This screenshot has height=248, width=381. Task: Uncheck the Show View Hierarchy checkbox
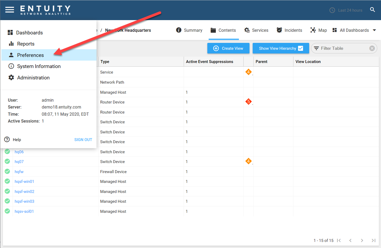point(301,48)
